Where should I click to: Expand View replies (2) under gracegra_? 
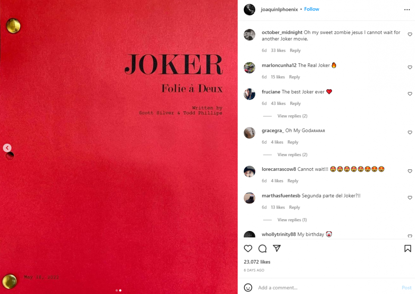[292, 154]
